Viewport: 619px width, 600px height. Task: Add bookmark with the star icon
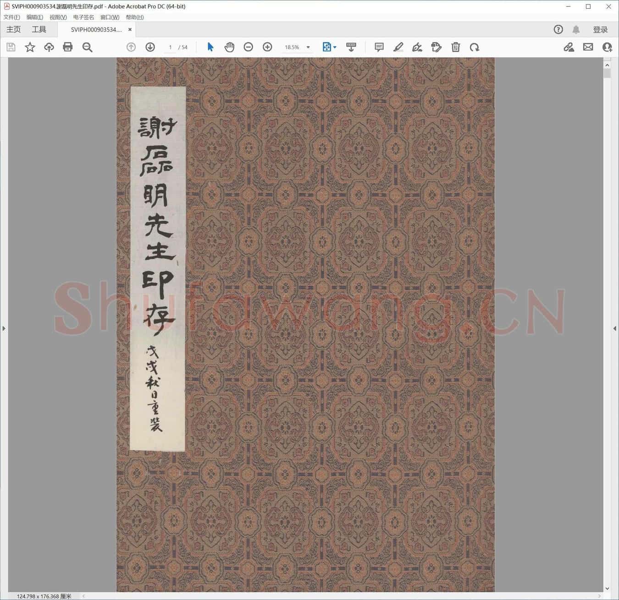coord(30,47)
